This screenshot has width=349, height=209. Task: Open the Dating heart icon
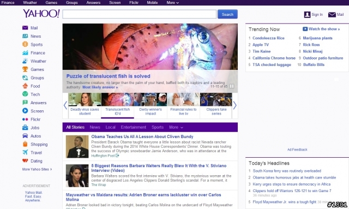tap(25, 161)
